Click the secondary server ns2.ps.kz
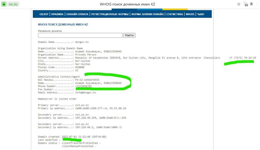The image size is (260, 150). (x=82, y=124)
